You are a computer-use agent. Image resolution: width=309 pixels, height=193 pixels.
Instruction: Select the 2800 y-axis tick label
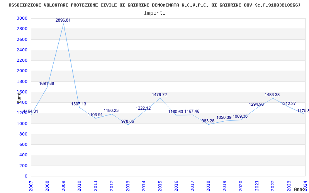coord(22,29)
